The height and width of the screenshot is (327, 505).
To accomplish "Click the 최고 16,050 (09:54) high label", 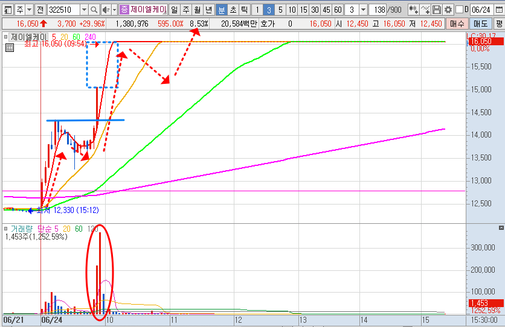I will [56, 43].
